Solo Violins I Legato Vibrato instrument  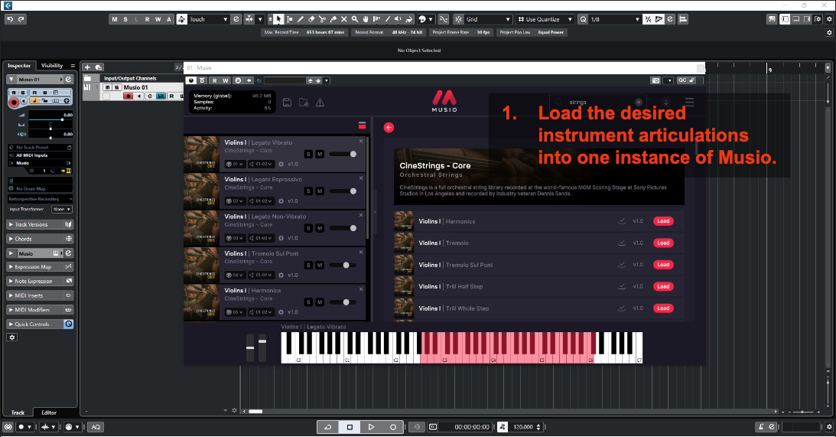[308, 154]
